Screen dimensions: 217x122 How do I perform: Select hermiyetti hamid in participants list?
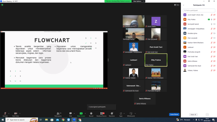pos(199,24)
